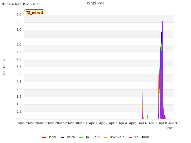Click the blue Vaira legend color swatch
Image resolution: width=191 pixels, height=143 pixels.
62,138
